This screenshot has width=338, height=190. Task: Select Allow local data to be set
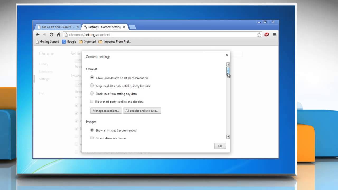coord(92,78)
